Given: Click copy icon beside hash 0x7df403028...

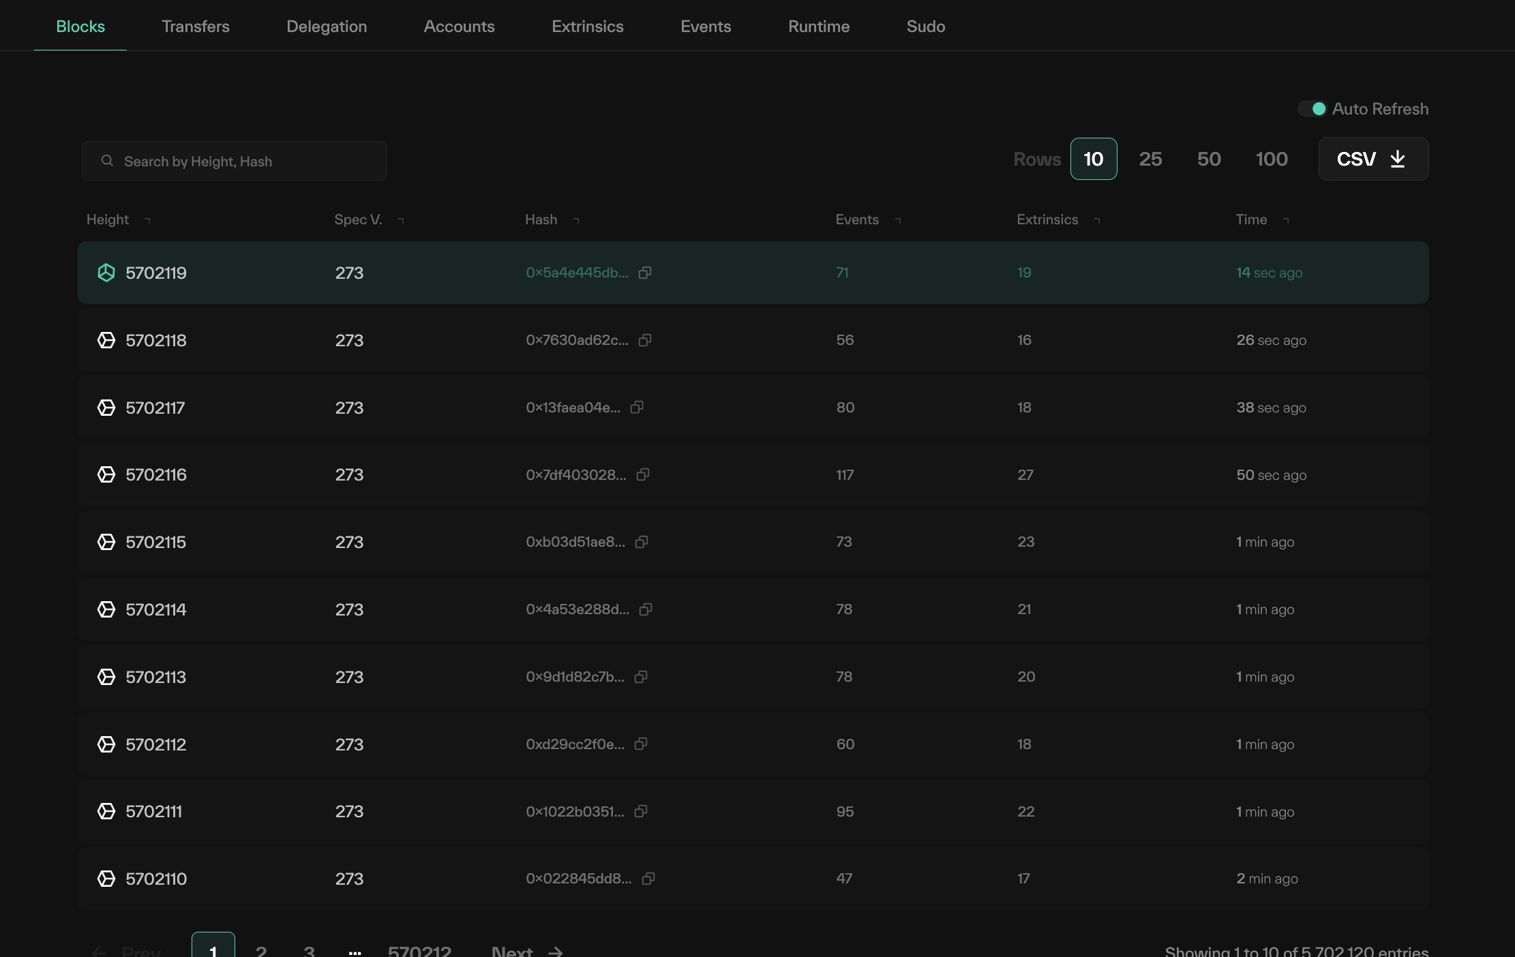Looking at the screenshot, I should 642,474.
